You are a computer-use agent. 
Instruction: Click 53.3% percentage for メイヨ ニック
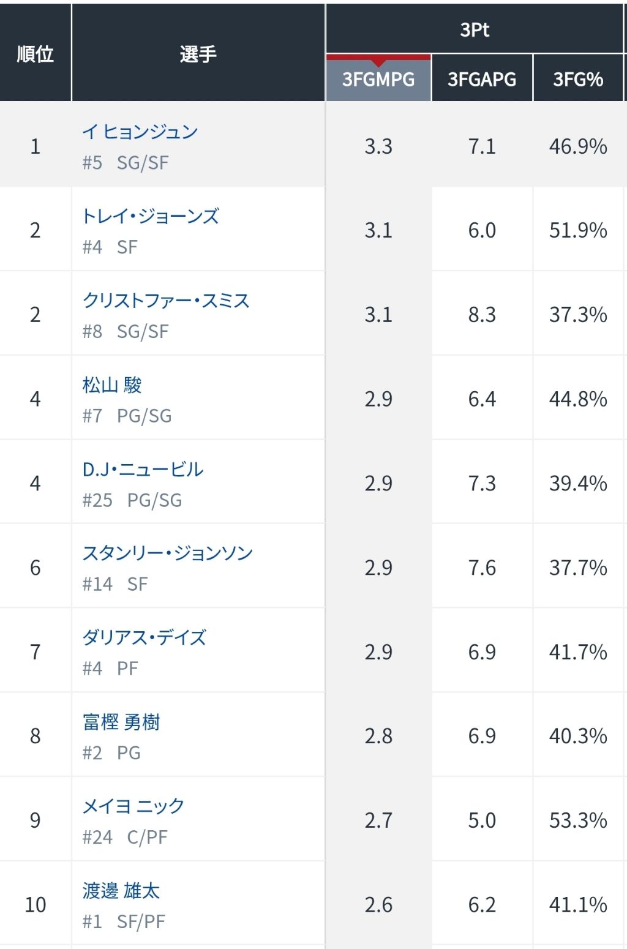click(x=578, y=820)
